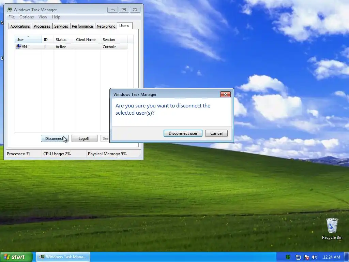Open the start menu

point(16,257)
